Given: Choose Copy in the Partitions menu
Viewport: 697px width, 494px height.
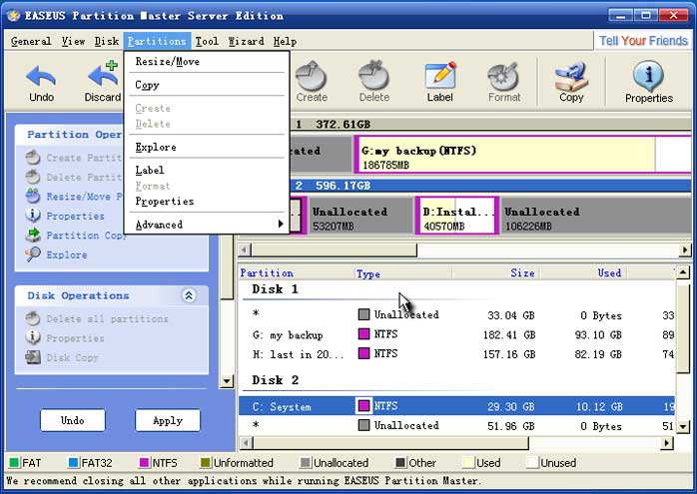Looking at the screenshot, I should point(207,85).
